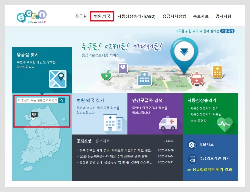Open notice 달구 살구와 새해 준비
This screenshot has width=250, height=192.
[x=115, y=151]
